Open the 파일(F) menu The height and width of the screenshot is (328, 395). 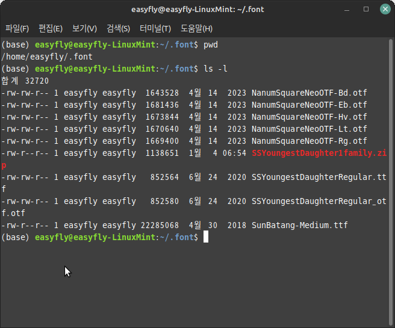click(x=17, y=28)
